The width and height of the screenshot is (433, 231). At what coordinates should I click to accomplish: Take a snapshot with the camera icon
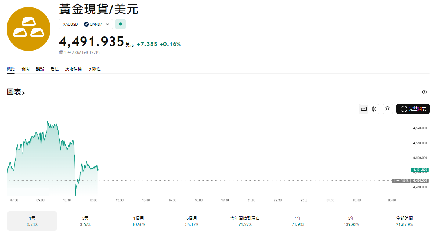coord(387,109)
